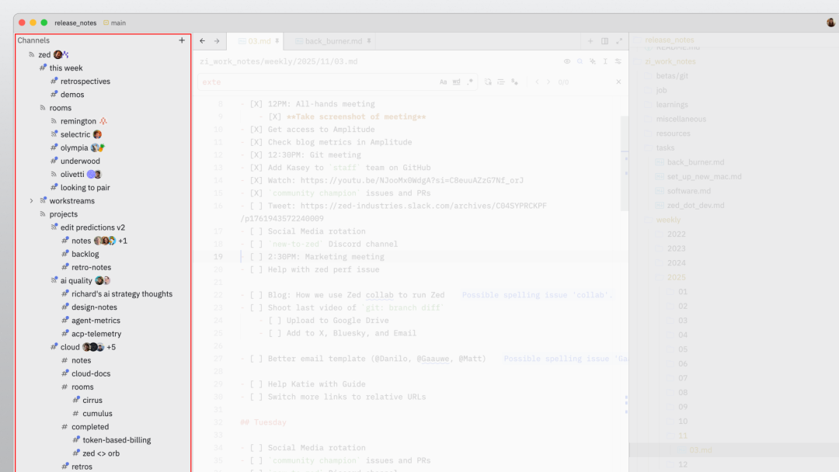
Task: Select all search matches icon
Action: (x=514, y=82)
